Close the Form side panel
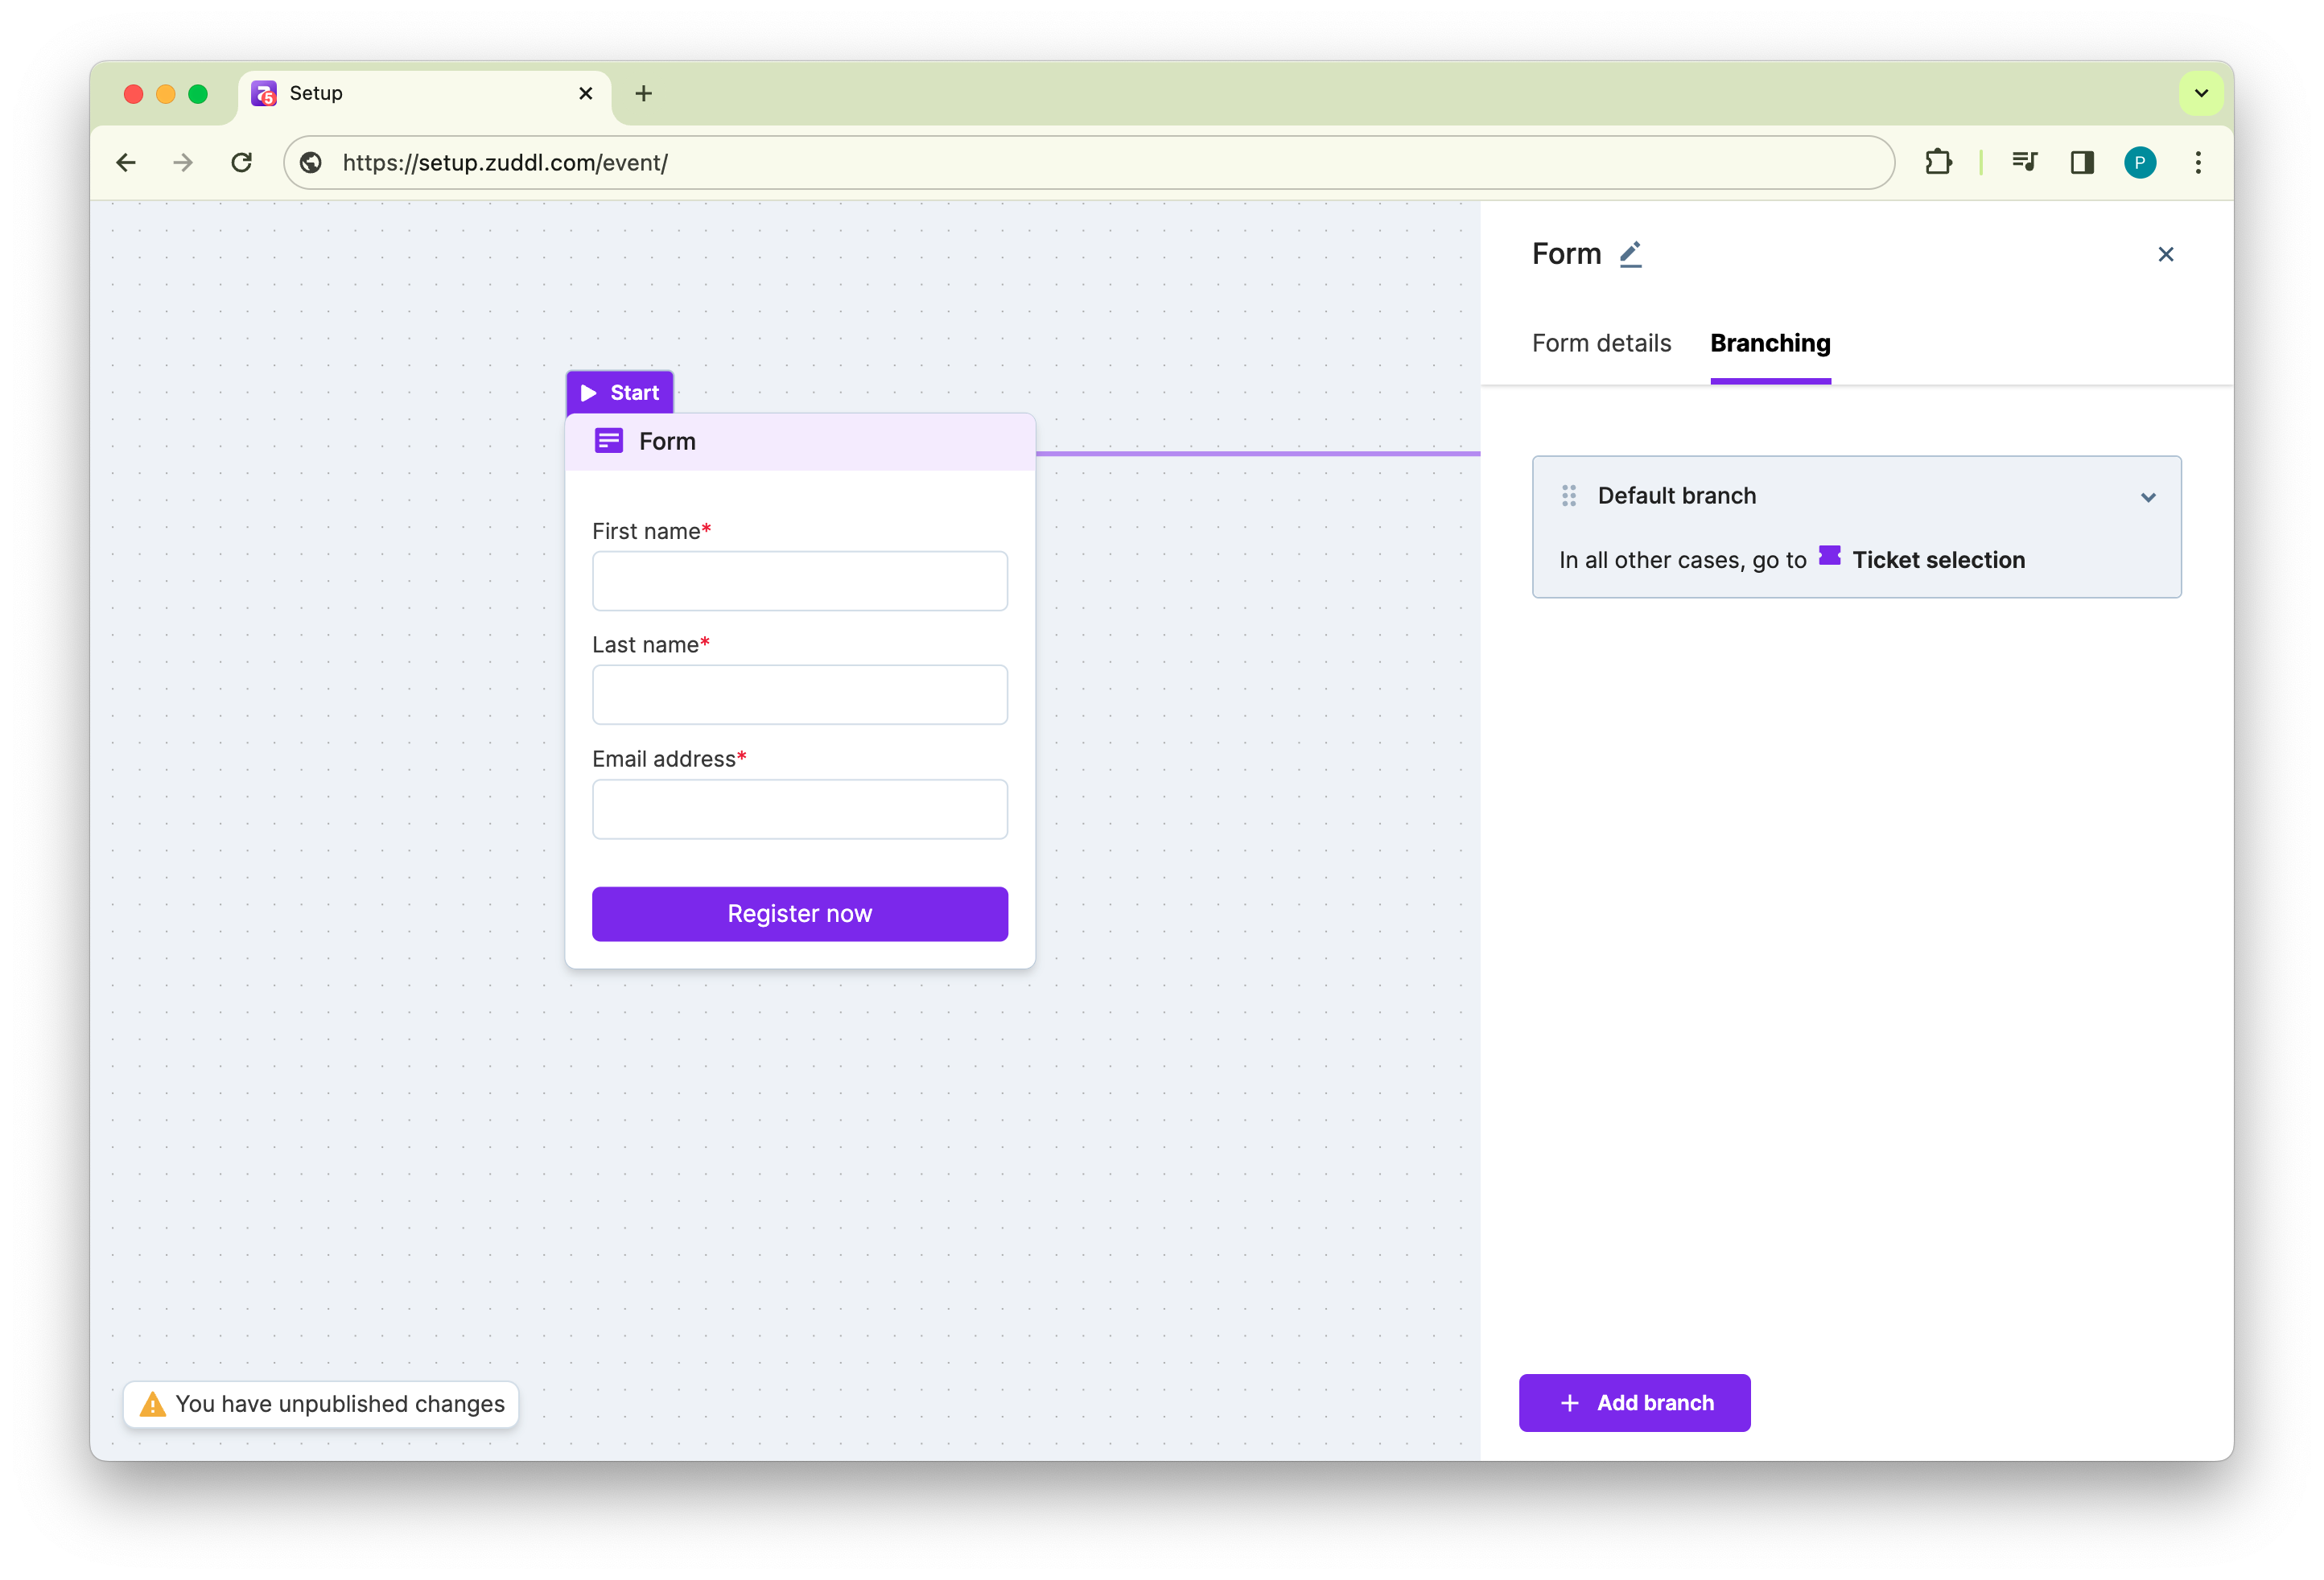Viewport: 2324px width, 1580px height. (x=2165, y=254)
